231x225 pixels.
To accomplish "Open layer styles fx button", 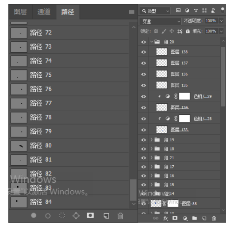I will [x=165, y=218].
